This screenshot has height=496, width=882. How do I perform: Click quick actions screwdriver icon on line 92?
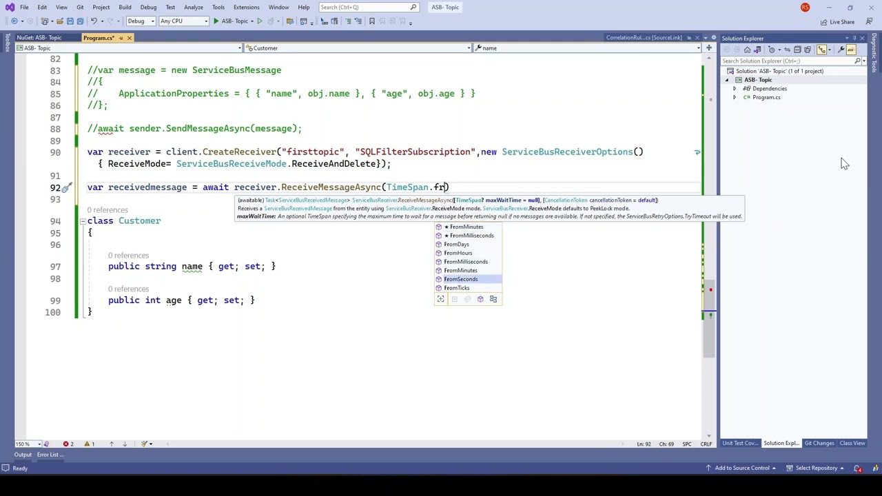(66, 187)
